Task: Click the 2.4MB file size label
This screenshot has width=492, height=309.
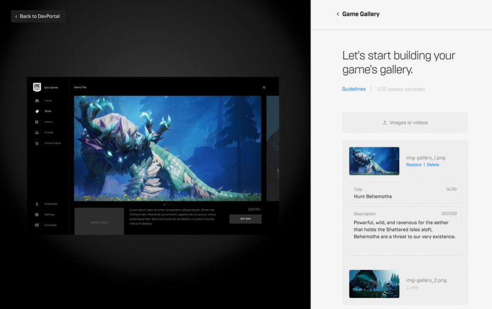Action: [412, 288]
